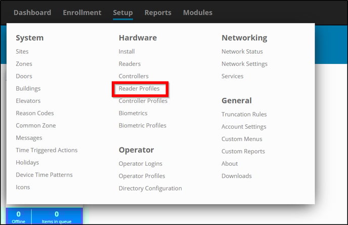Open Custom Reports

coord(243,151)
